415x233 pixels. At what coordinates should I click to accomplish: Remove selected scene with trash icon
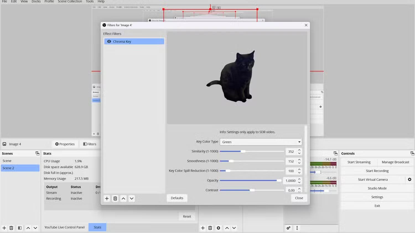coord(11,228)
